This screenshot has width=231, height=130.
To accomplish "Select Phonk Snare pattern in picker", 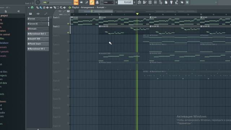I will (38, 44).
